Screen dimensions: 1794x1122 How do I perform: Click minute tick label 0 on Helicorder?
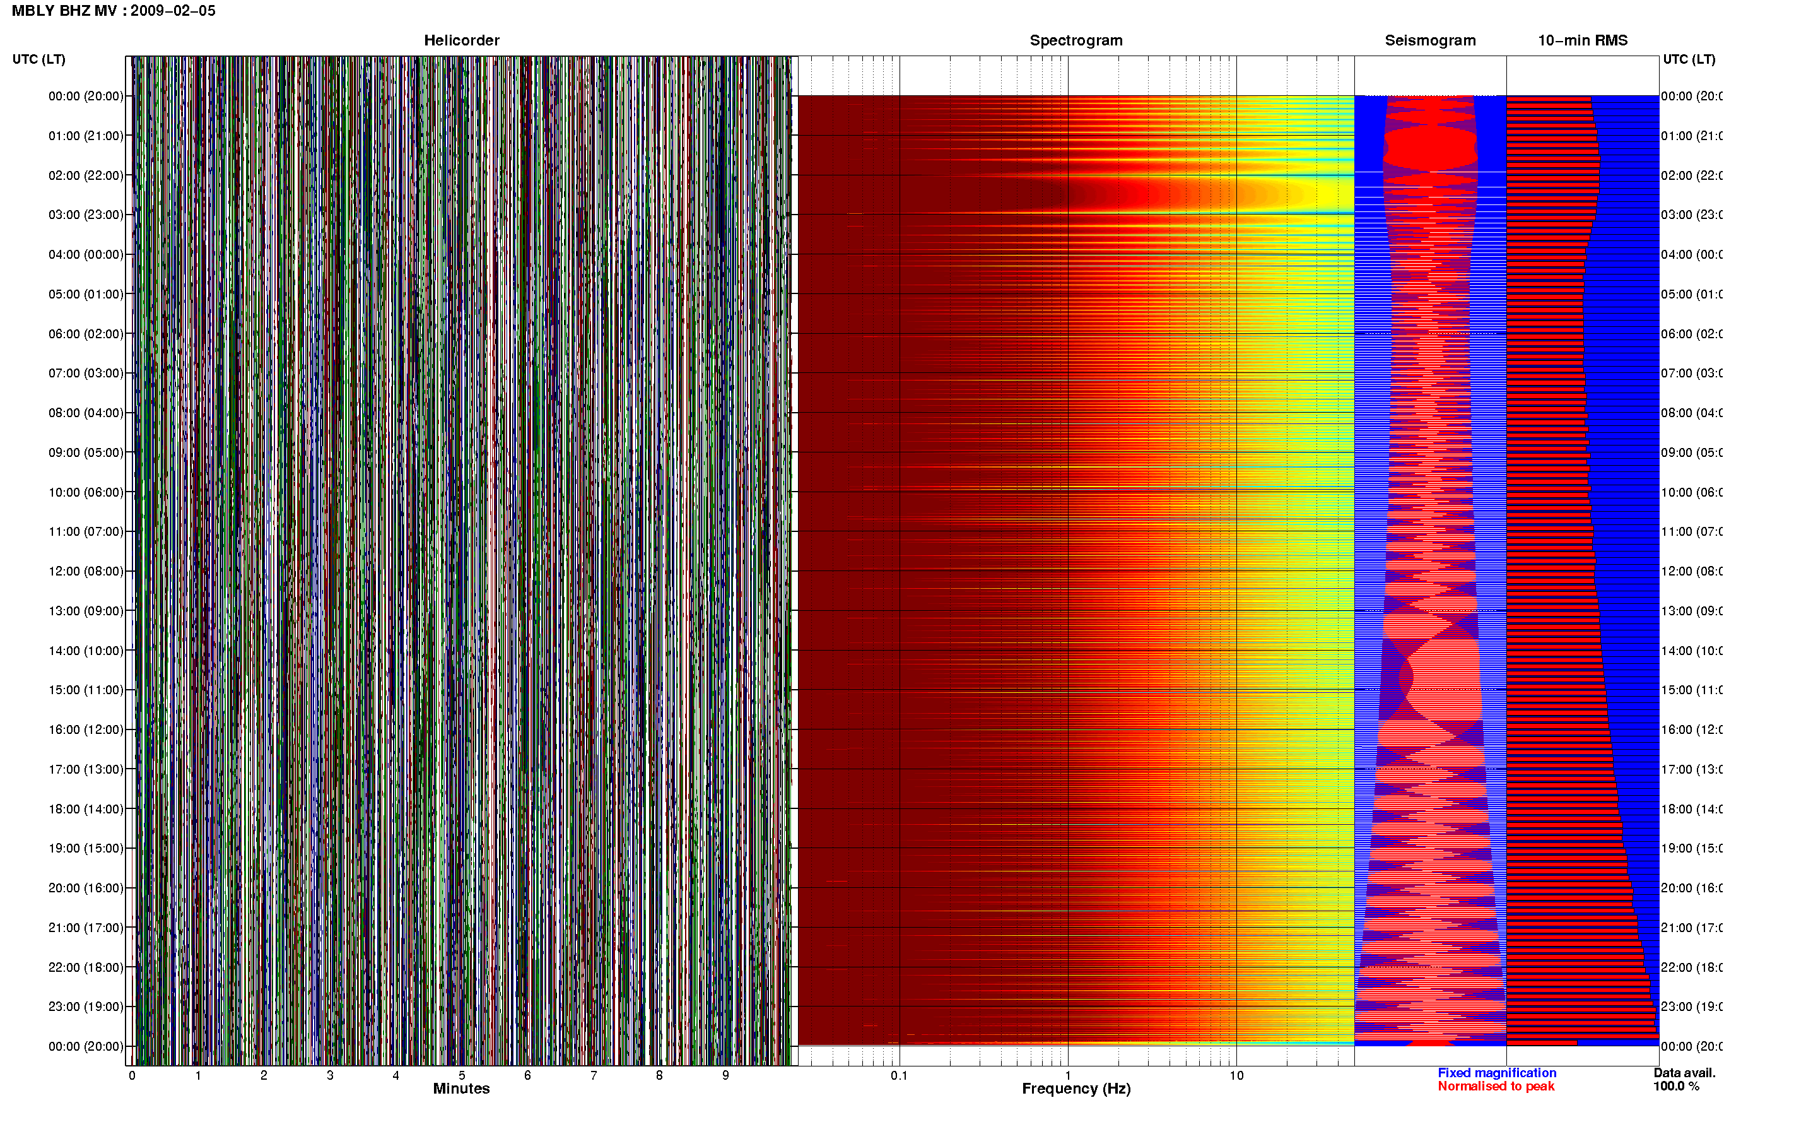click(132, 1075)
